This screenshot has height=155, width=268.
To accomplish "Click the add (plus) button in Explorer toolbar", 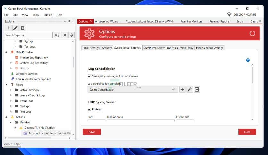I will (x=8, y=28).
